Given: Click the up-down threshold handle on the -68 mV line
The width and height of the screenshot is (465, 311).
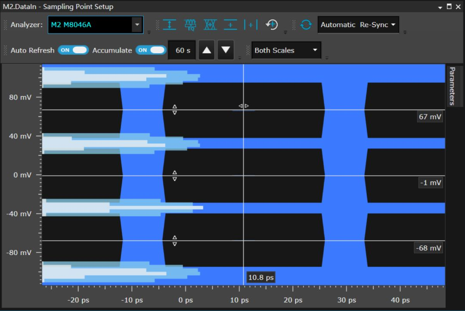Looking at the screenshot, I should (175, 241).
